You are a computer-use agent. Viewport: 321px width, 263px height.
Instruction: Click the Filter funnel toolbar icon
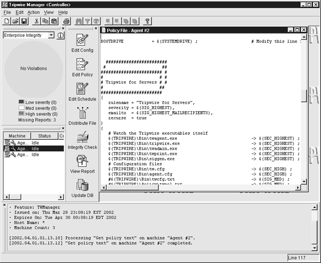pos(87,21)
